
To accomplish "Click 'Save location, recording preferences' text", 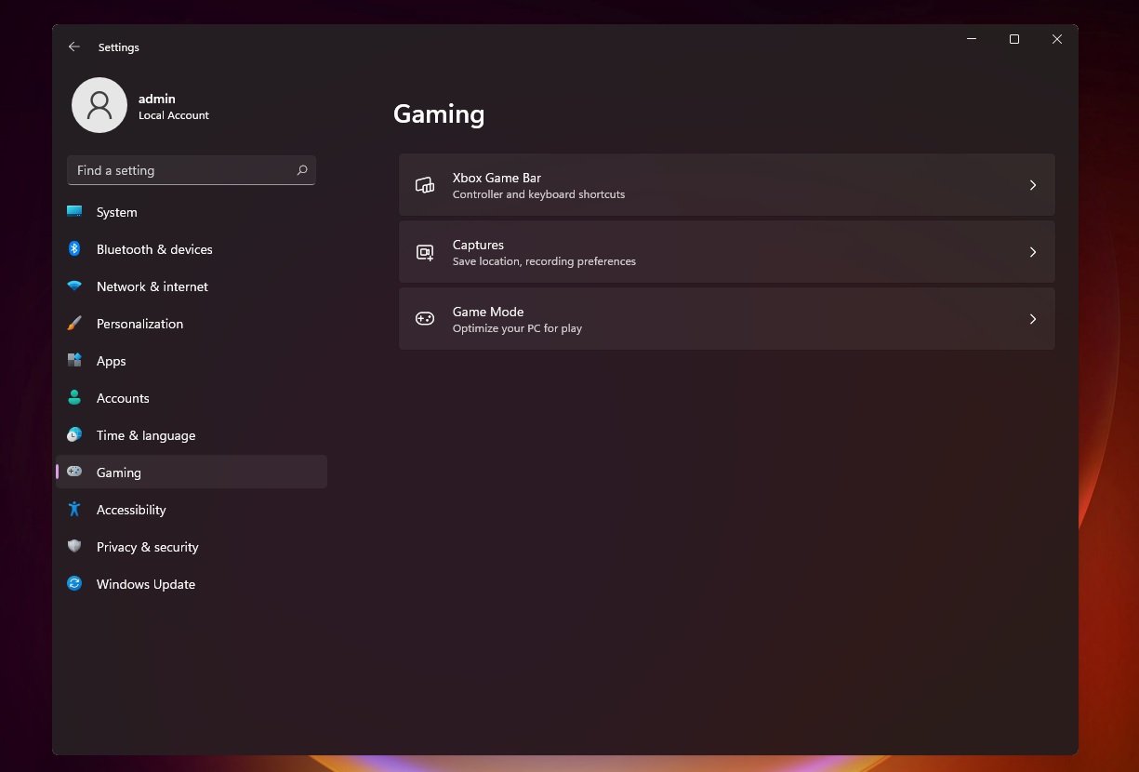I will (x=544, y=261).
